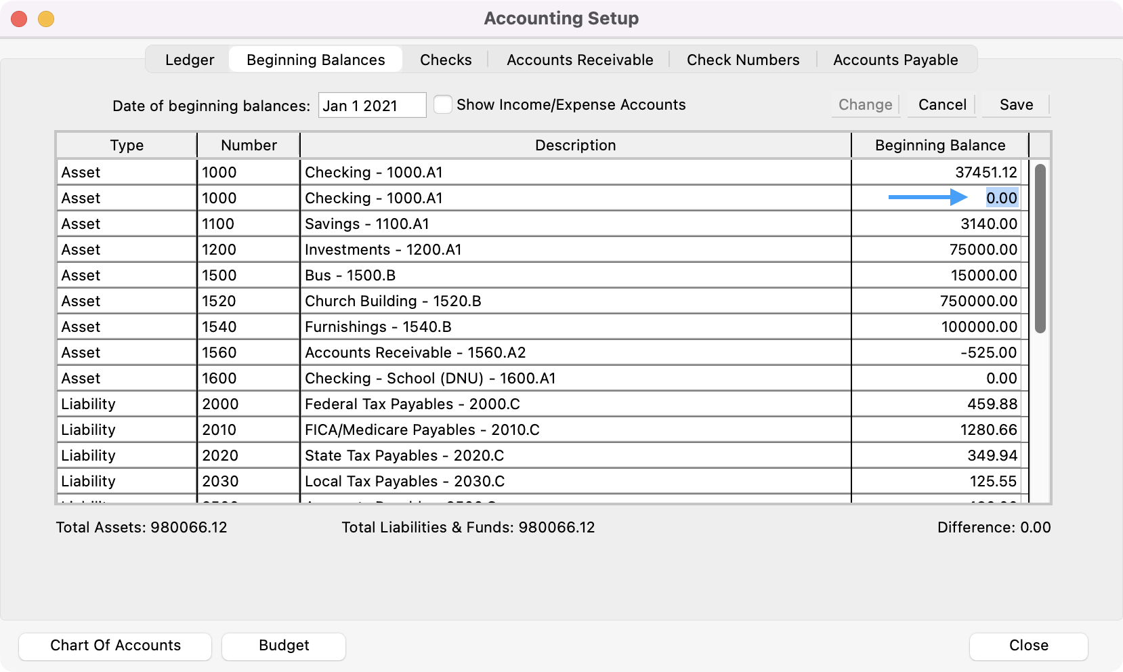Open the Checks tab
Viewport: 1123px width, 672px height.
tap(445, 60)
